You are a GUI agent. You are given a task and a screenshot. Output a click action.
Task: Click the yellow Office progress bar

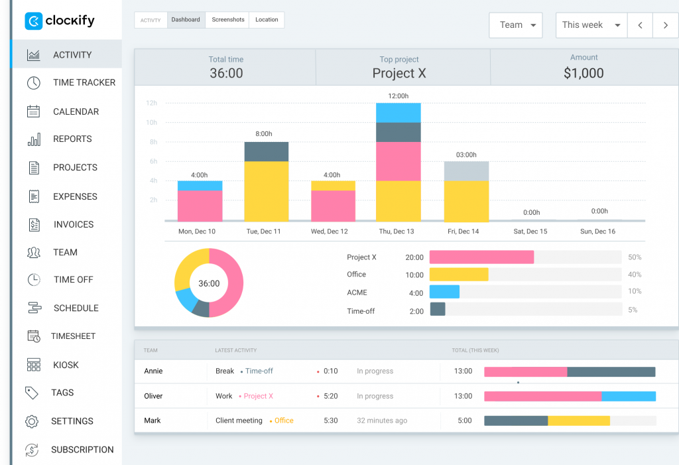point(459,275)
